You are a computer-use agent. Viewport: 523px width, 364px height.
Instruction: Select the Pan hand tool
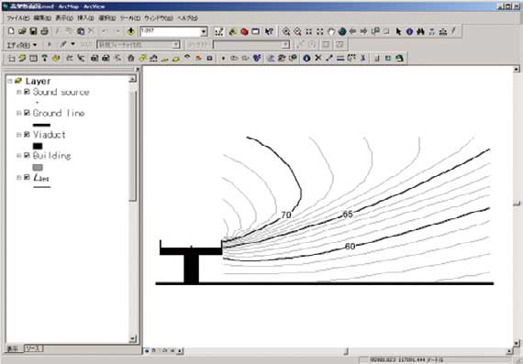click(331, 31)
